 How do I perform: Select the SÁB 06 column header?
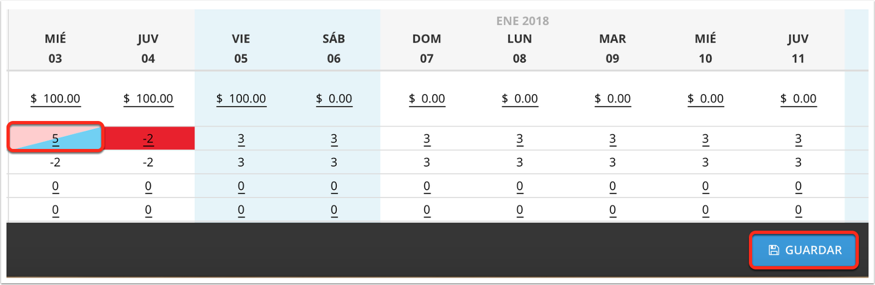click(x=334, y=48)
